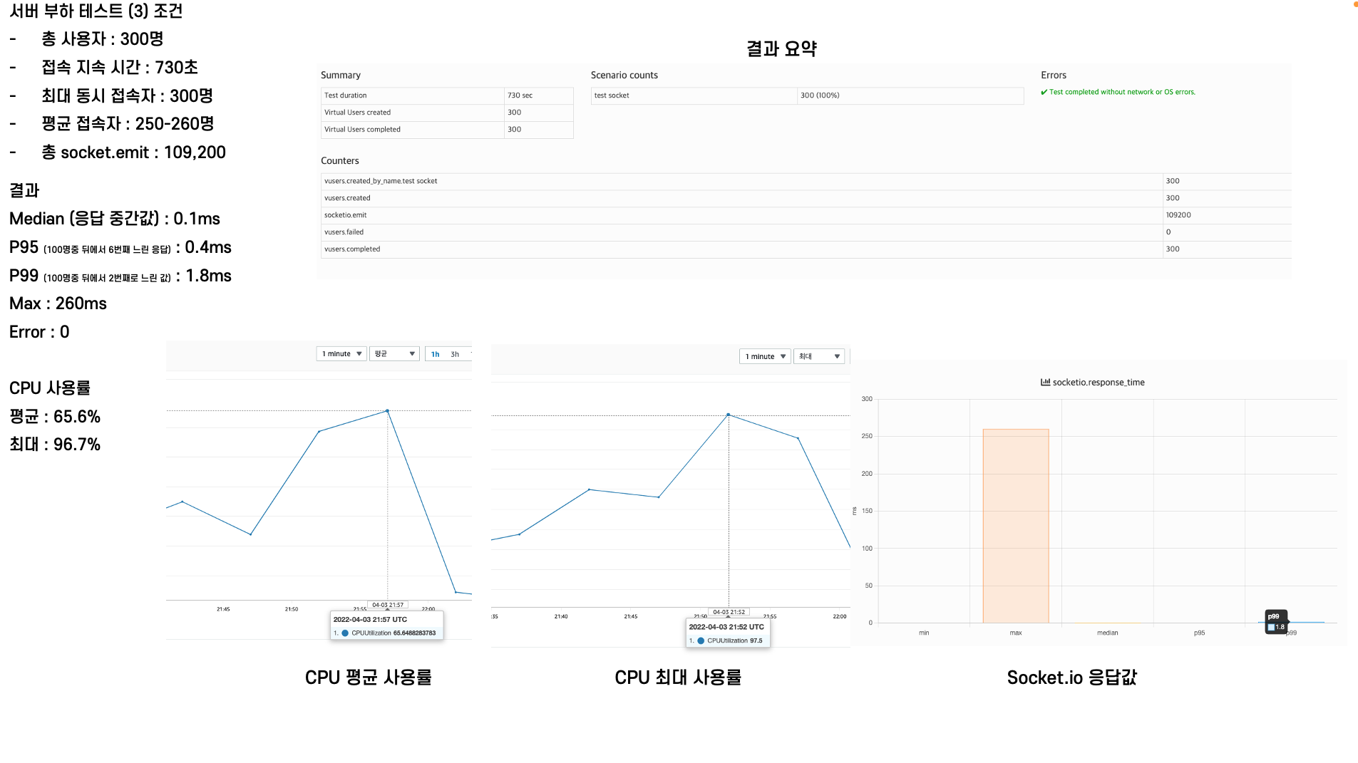The image size is (1358, 763).
Task: Click the green checkmark in the Errors panel
Action: (1044, 92)
